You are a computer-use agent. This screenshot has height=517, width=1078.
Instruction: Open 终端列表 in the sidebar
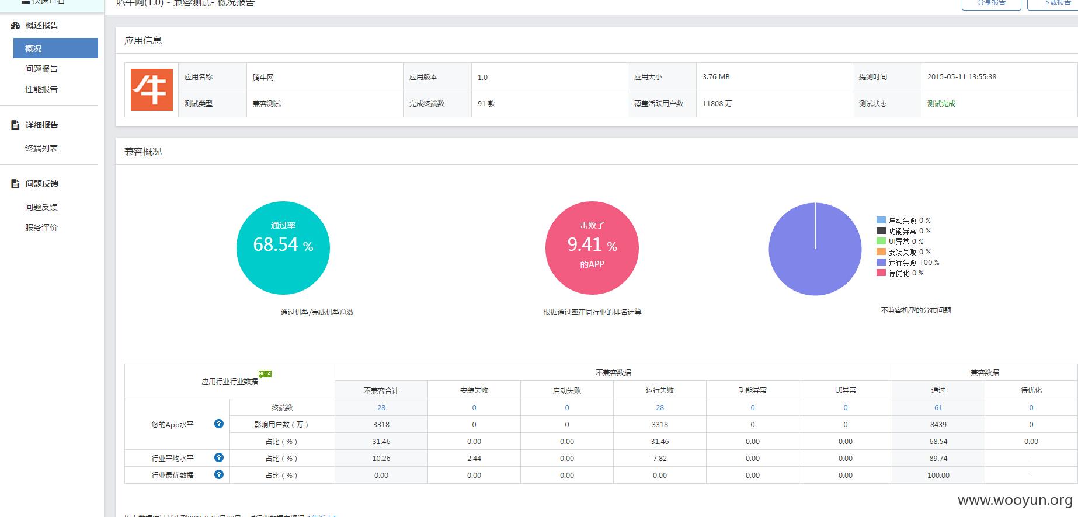pos(41,148)
